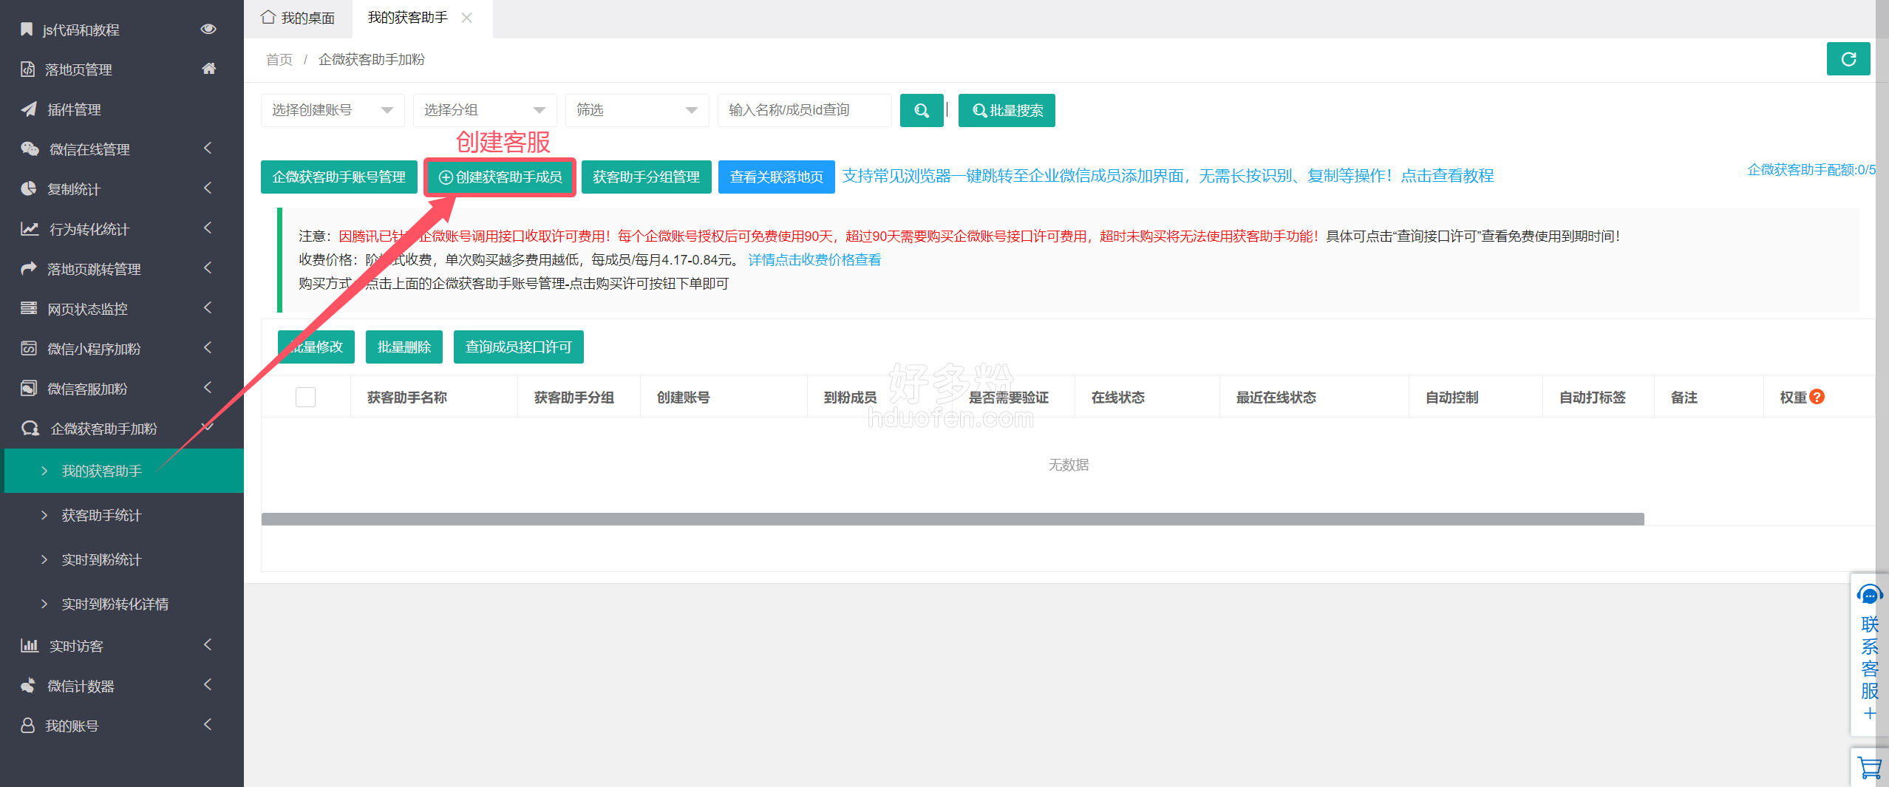
Task: Click the pie chart icon for 复制统计
Action: click(x=28, y=189)
